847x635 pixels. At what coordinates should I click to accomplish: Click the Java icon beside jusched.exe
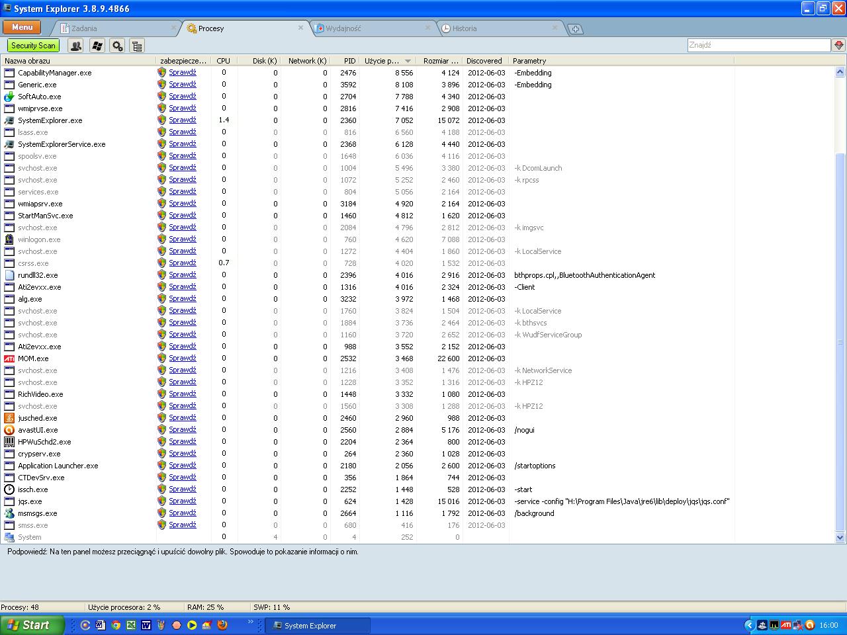point(9,418)
